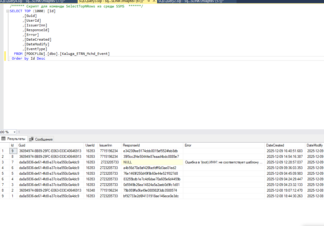Select ResponseId cell 83255bdb1e7c4d6dae70a605e6d4459b
This screenshot has height=226, width=324.
[152, 179]
